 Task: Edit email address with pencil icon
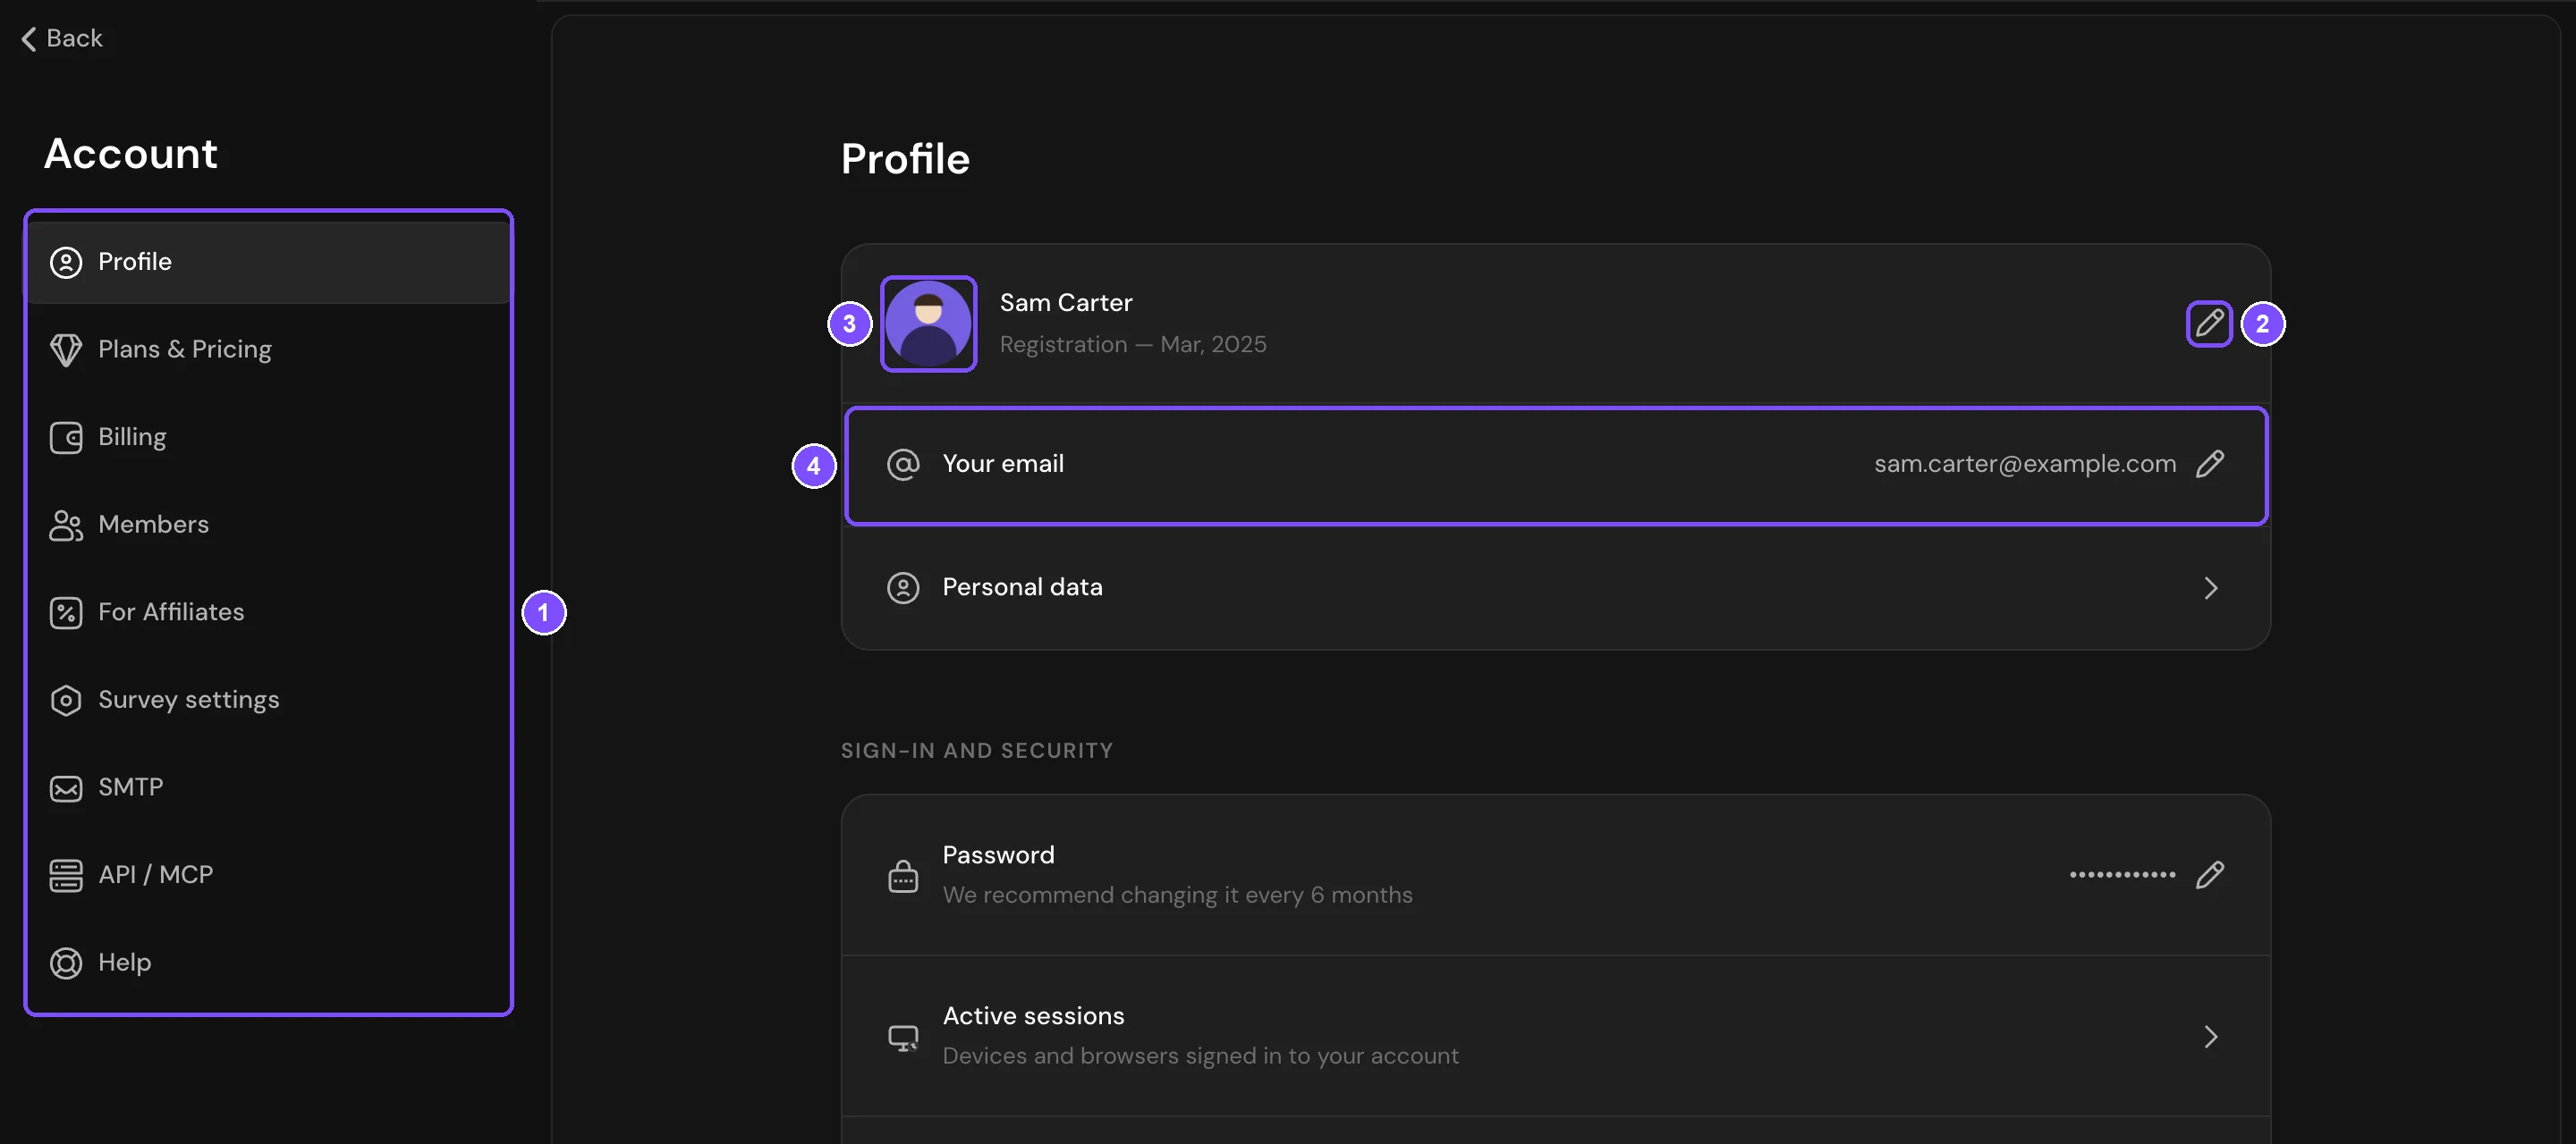(2210, 465)
